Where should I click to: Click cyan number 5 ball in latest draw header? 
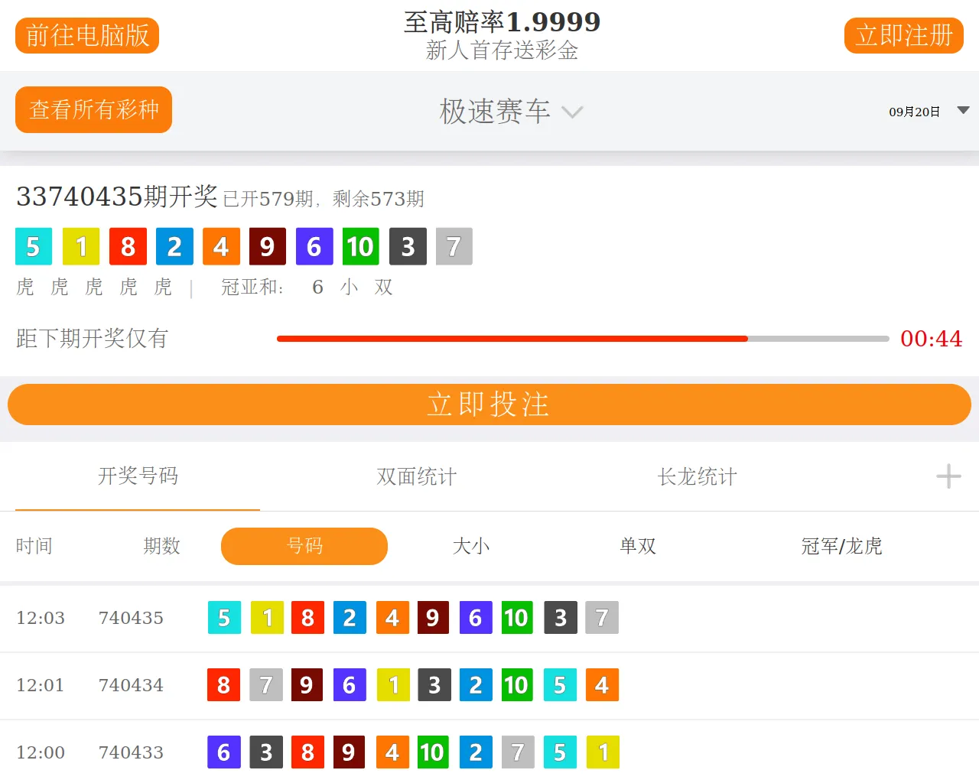click(34, 246)
